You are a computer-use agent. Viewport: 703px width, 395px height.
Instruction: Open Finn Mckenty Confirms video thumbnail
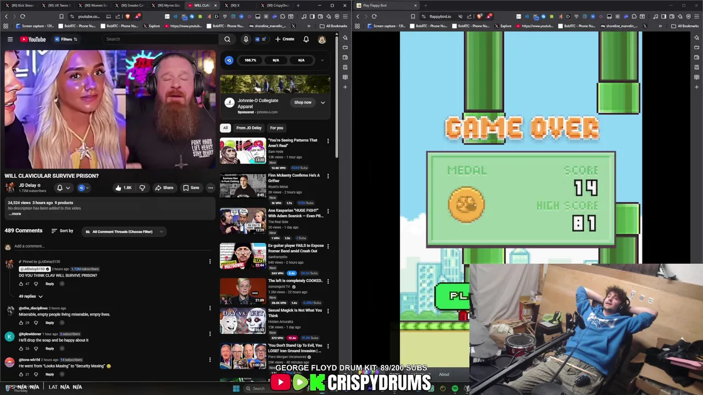tap(243, 186)
